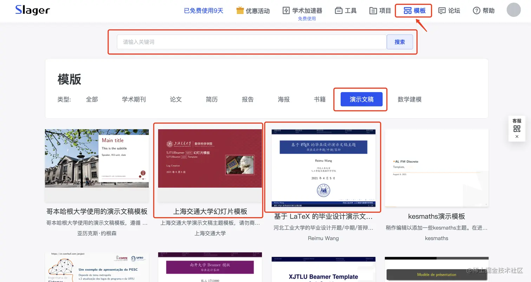Open the user avatar profile
Image resolution: width=531 pixels, height=282 pixels.
[x=513, y=10]
